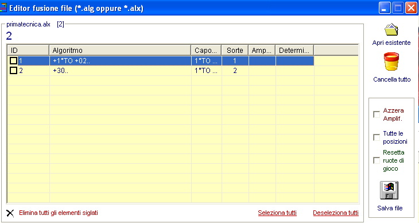
Task: Click the Algoritmo column header
Action: [120, 51]
